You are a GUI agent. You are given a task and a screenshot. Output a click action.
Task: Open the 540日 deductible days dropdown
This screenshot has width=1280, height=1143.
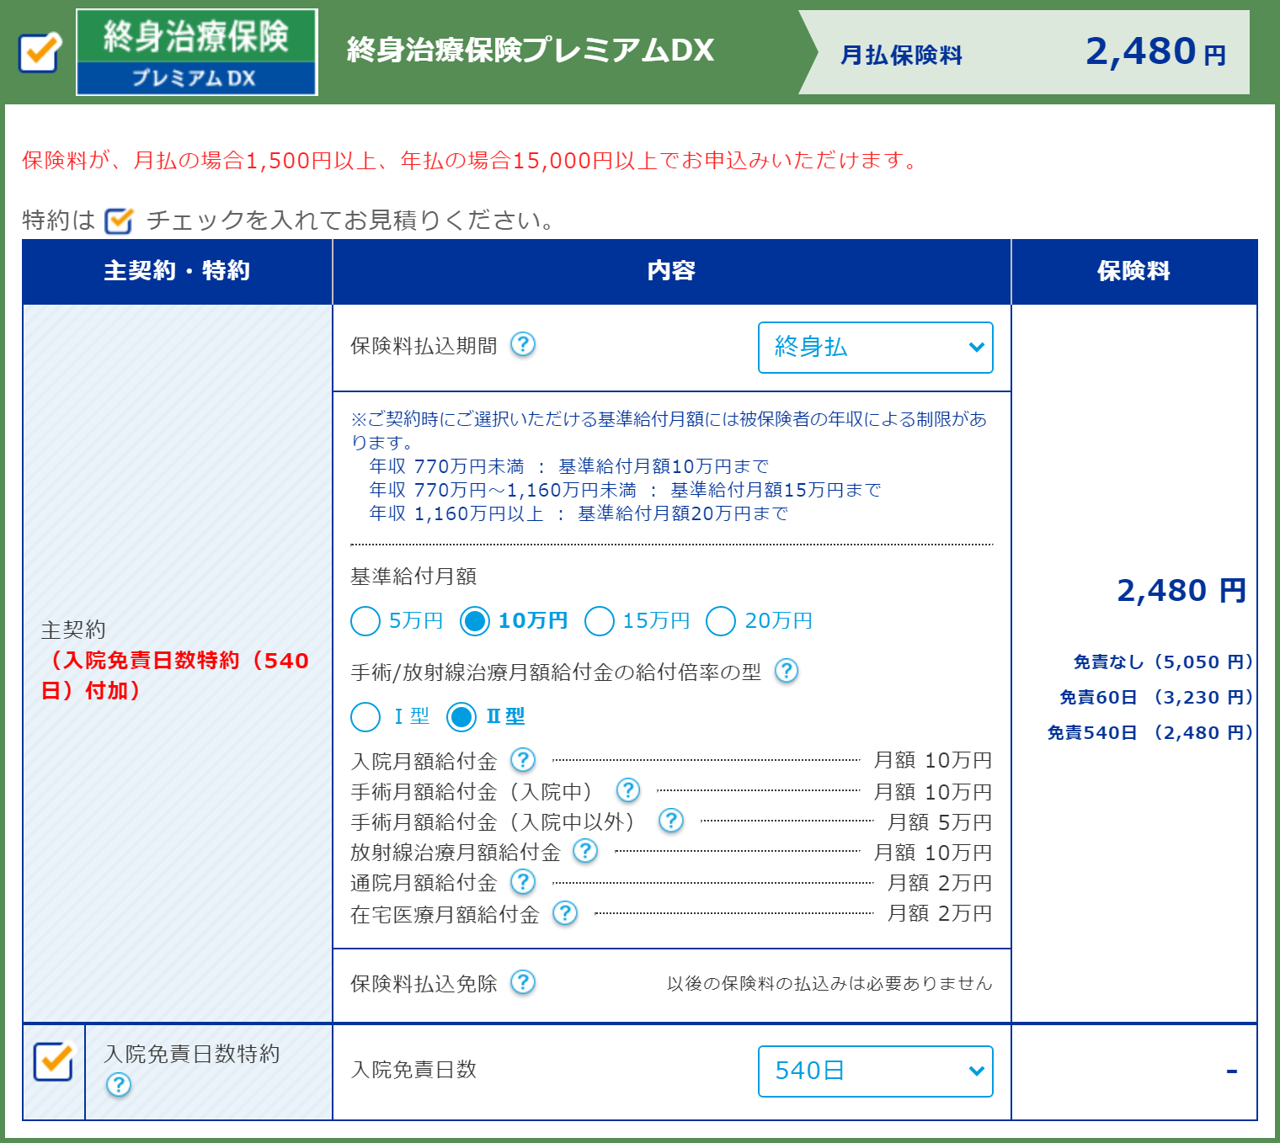tap(876, 1071)
